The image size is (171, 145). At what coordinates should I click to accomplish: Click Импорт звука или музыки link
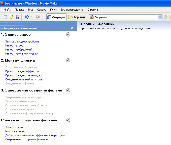click(x=22, y=54)
